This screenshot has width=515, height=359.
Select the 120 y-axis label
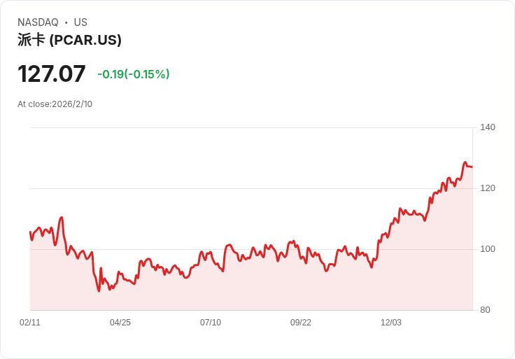click(x=487, y=188)
